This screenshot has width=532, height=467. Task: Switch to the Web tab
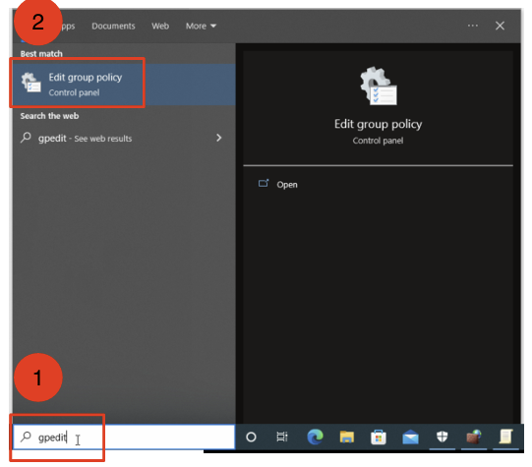point(160,27)
